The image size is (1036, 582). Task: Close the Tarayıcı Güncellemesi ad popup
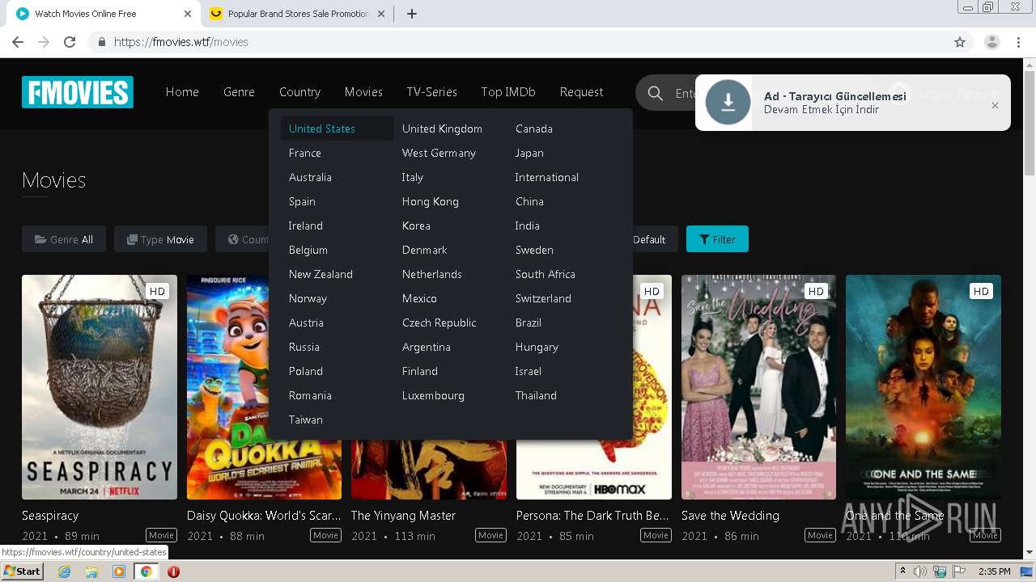click(995, 105)
